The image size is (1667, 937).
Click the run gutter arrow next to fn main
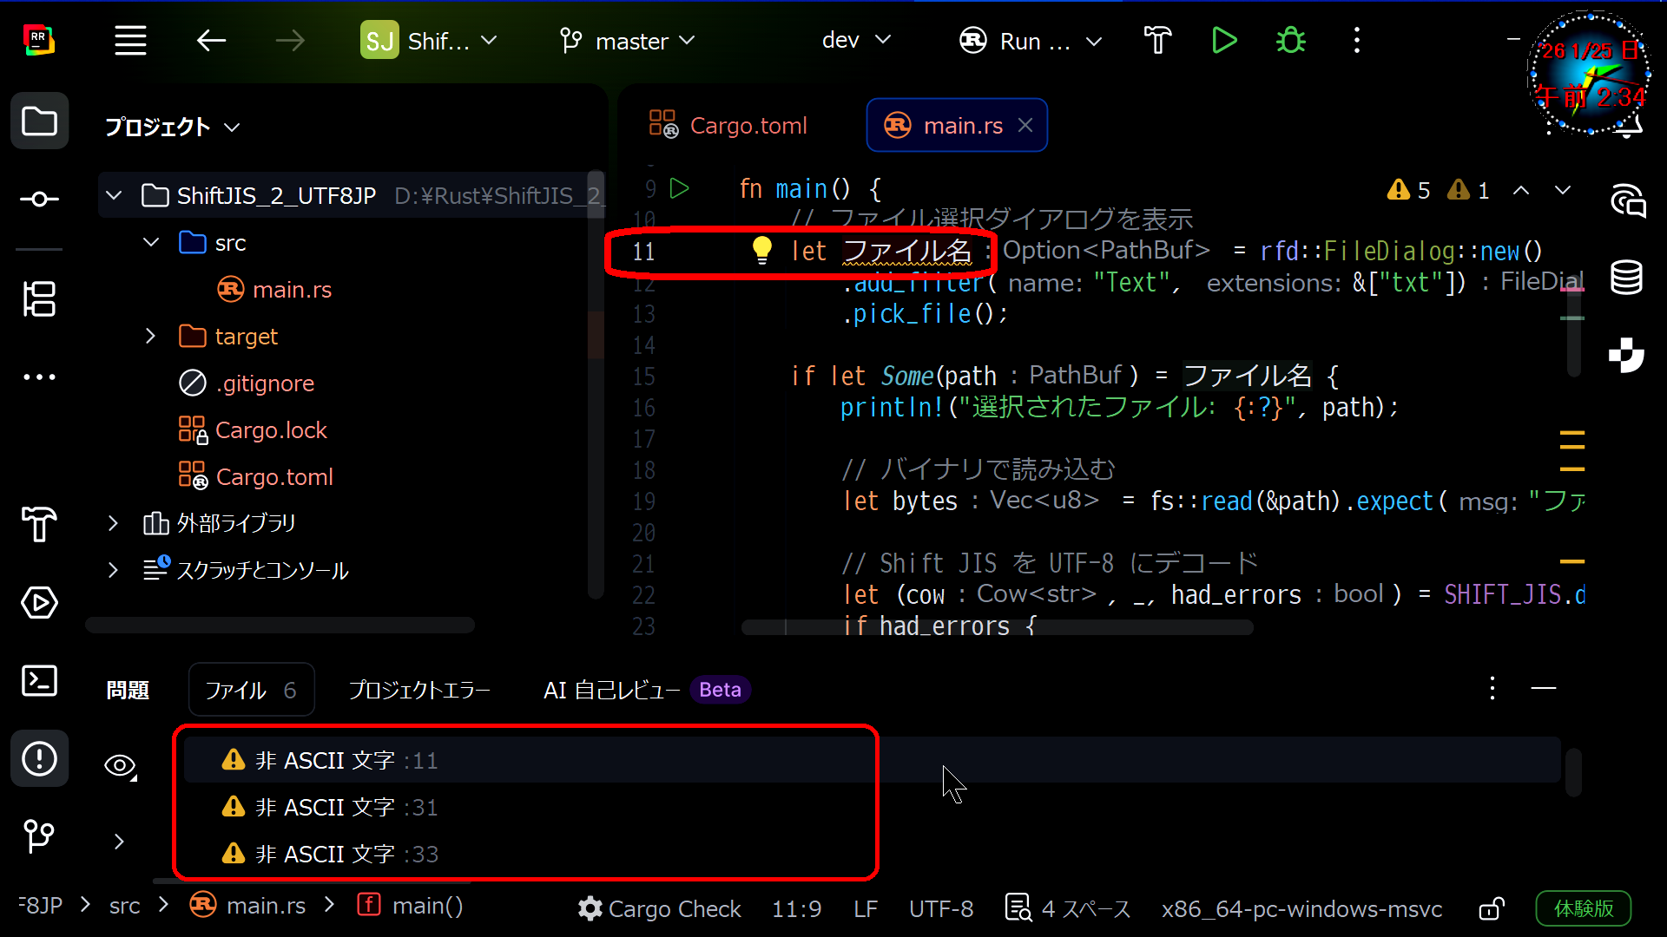pos(680,188)
